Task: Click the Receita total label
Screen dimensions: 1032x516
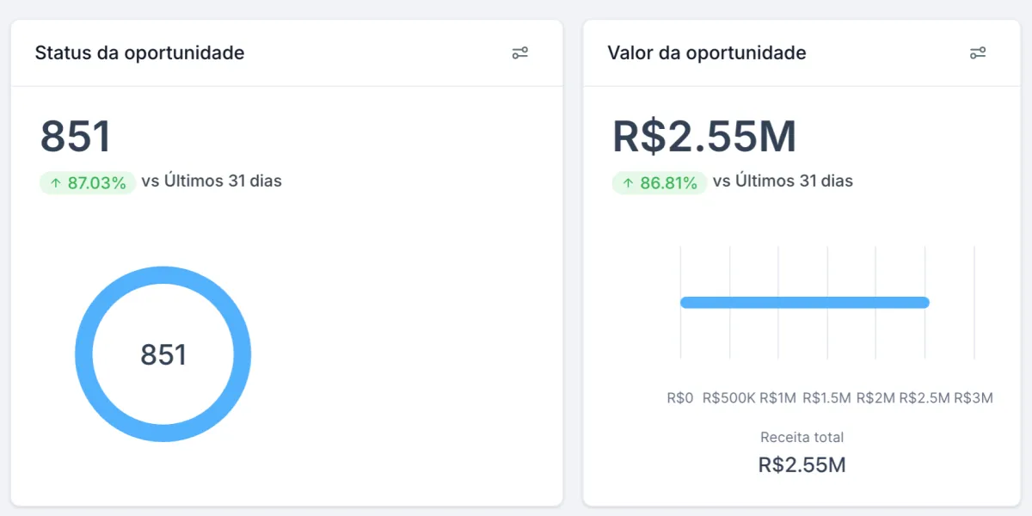Action: (x=802, y=437)
